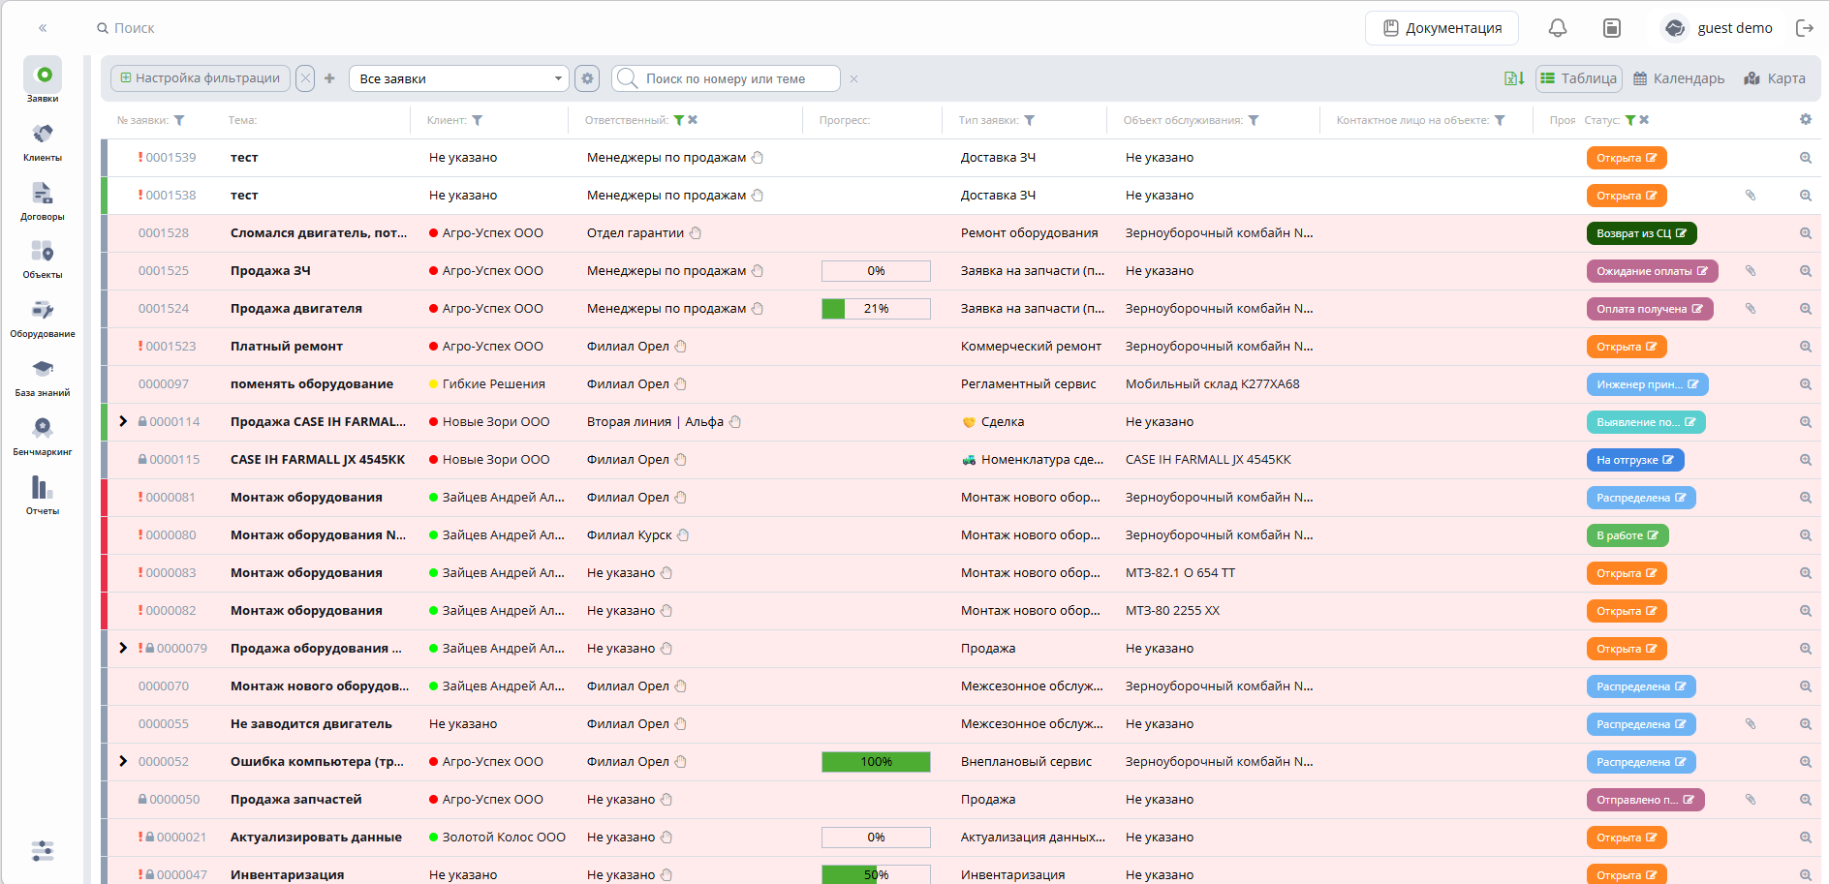Switch to Карта view
Screen dimensions: 1829x884
pos(1775,78)
